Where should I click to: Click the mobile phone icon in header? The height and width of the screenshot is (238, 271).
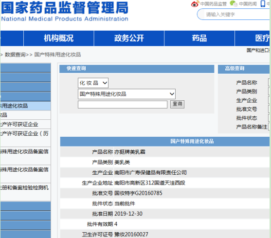(x=263, y=3)
